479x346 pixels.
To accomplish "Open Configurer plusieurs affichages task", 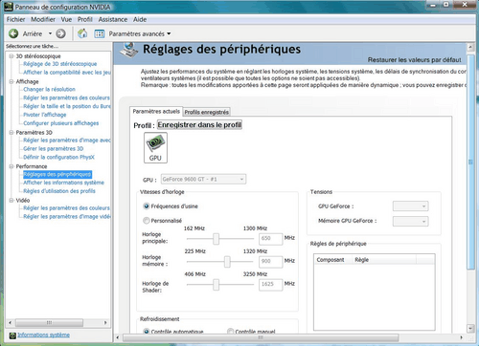I will pos(61,123).
